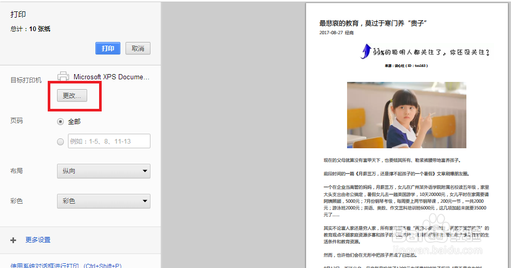Click the 打印 heading text
Screen dimensions: 511x268
(18, 15)
